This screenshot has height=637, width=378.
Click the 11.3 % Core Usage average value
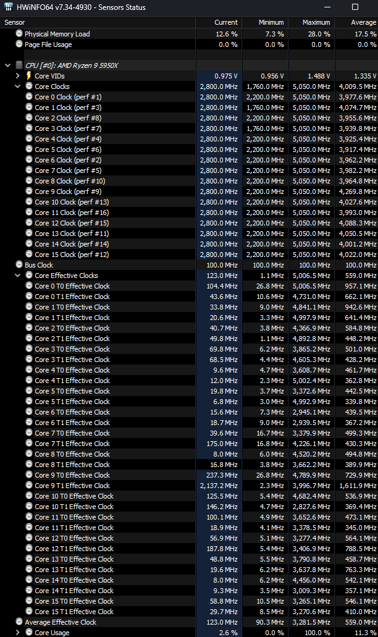pos(366,633)
